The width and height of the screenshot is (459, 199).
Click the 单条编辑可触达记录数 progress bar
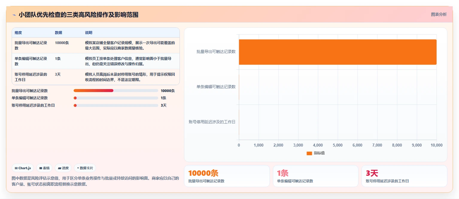pos(116,98)
